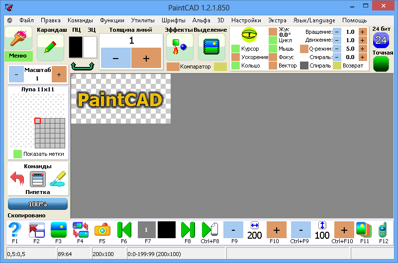The height and width of the screenshot is (263, 398).
Task: Decrease Масштаб with the minus button
Action: click(x=16, y=74)
